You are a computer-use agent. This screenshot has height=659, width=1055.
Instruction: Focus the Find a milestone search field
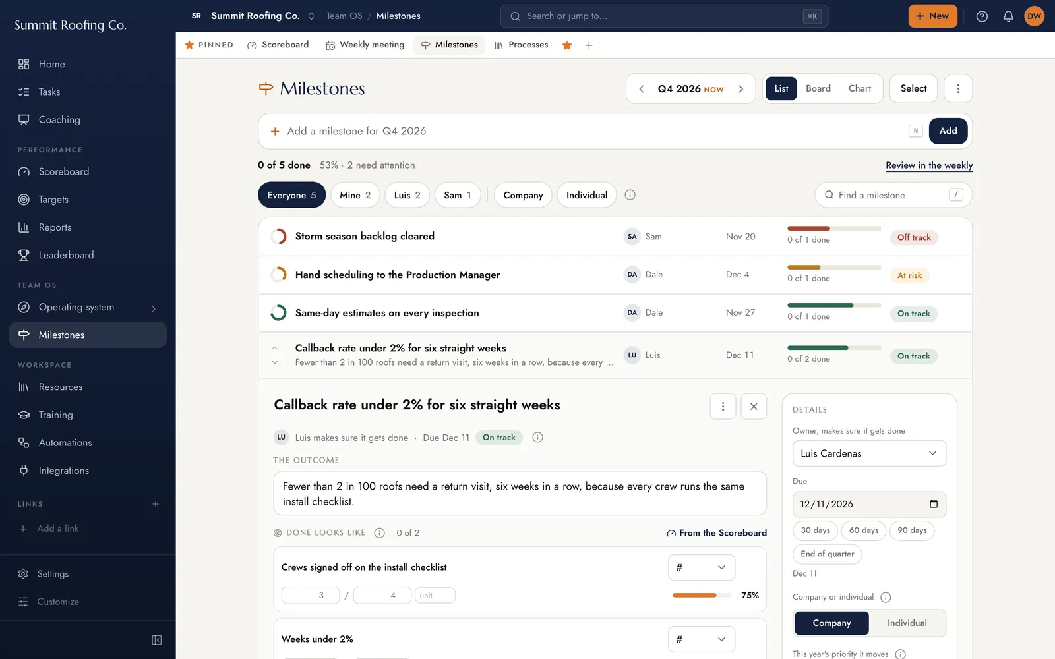pos(893,195)
